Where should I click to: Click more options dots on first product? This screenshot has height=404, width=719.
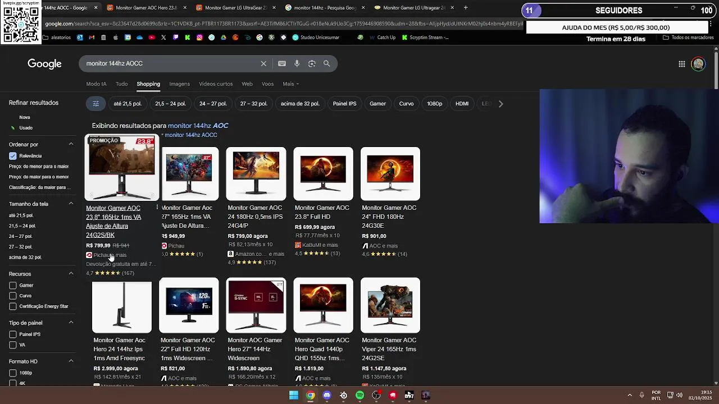[157, 208]
